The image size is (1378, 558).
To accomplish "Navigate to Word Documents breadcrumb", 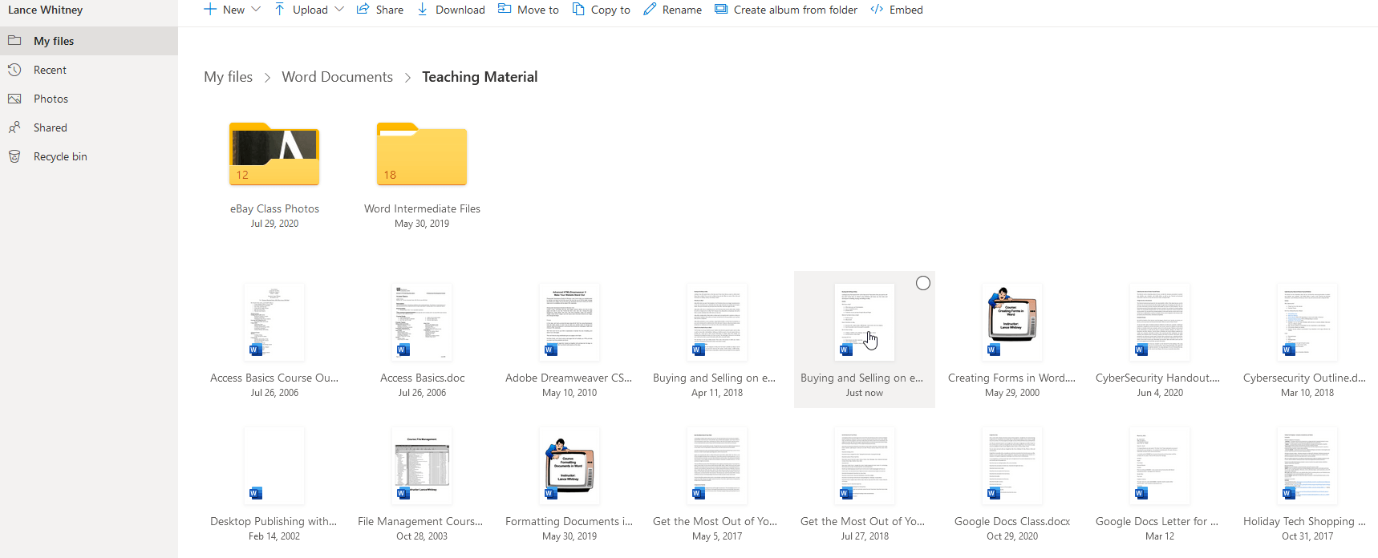I will (x=337, y=77).
